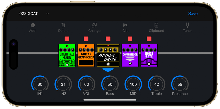Image resolution: width=220 pixels, height=109 pixels.
Task: Tap the Clip label text
Action: [x=125, y=31]
